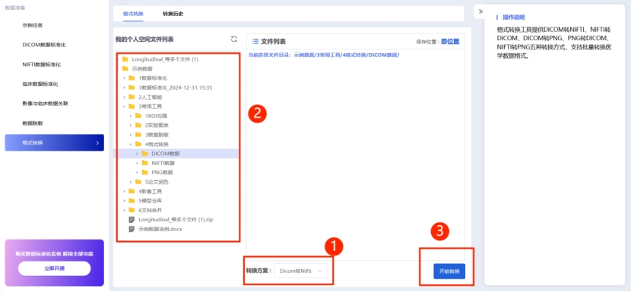The image size is (631, 292).
Task: Open 数据脱敏 in the sidebar
Action: [33, 123]
